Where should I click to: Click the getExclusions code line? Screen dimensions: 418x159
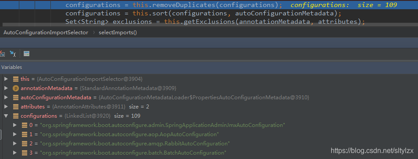(215, 22)
